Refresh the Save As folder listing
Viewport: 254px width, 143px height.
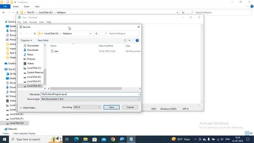(96, 33)
